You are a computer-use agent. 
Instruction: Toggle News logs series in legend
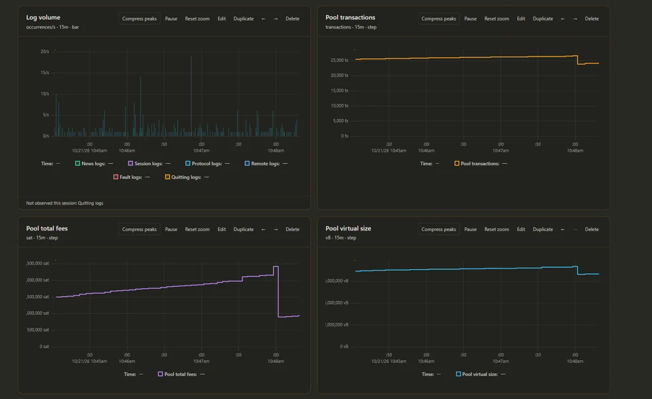coord(77,164)
